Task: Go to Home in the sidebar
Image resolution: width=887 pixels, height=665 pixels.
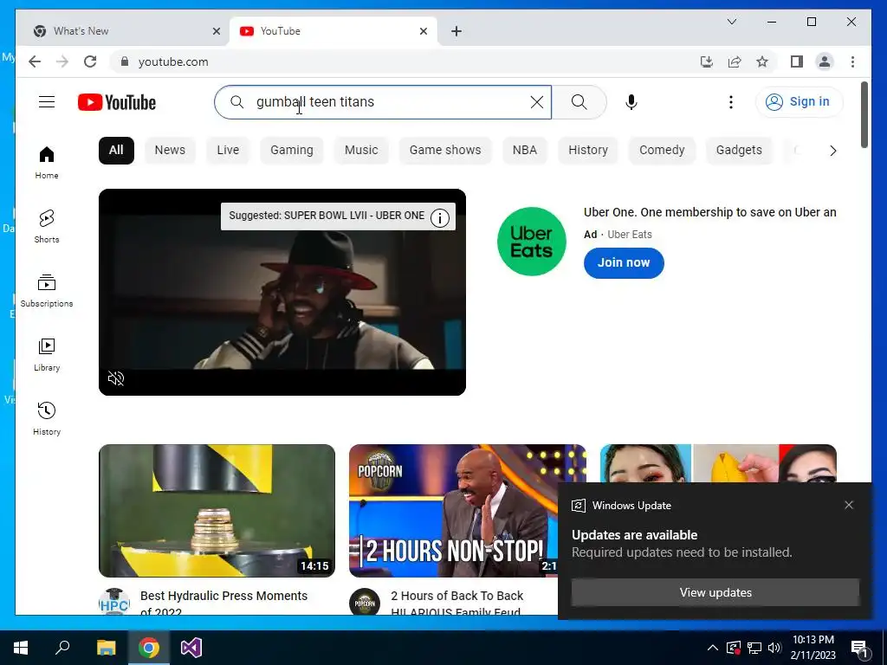Action: click(47, 163)
